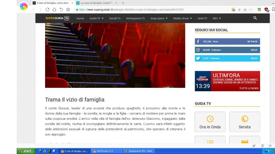
Task: Open the Windows Start button
Action: point(26,151)
